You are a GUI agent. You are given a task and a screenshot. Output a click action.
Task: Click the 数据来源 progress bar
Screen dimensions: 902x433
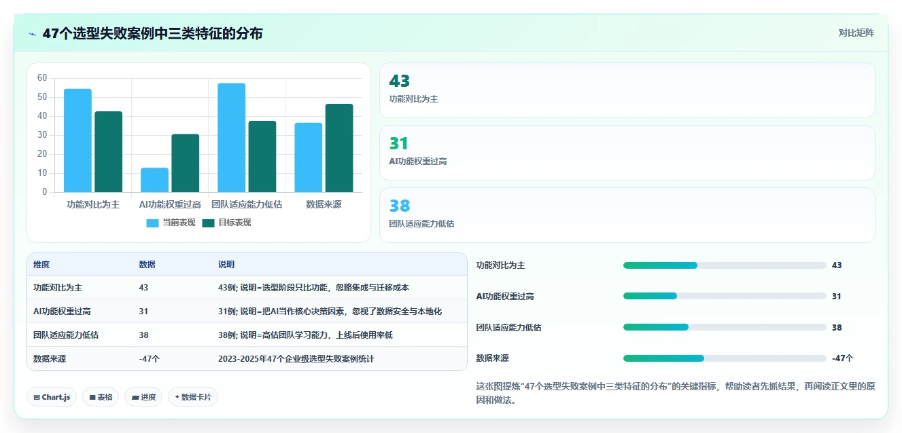(725, 358)
